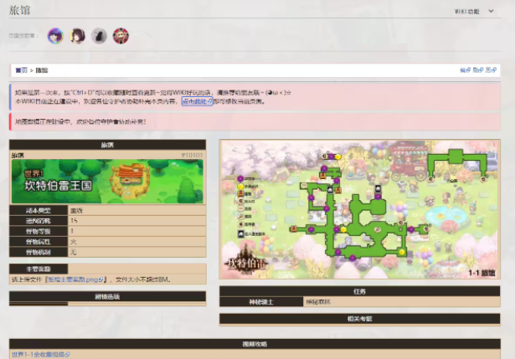Click the 点击此处 edit page link
The height and width of the screenshot is (359, 515).
coord(197,101)
